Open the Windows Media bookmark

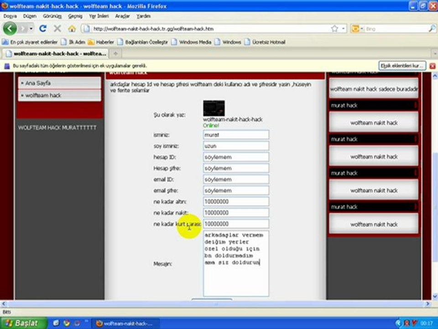[191, 42]
